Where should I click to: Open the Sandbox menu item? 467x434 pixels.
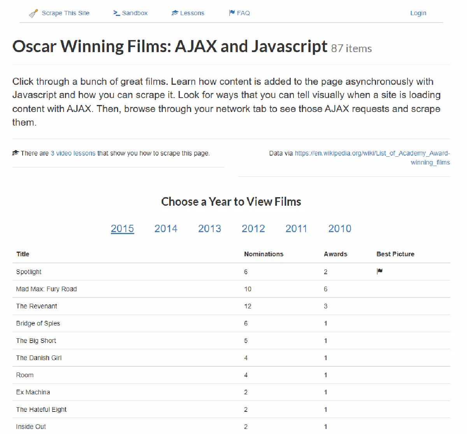click(x=135, y=13)
